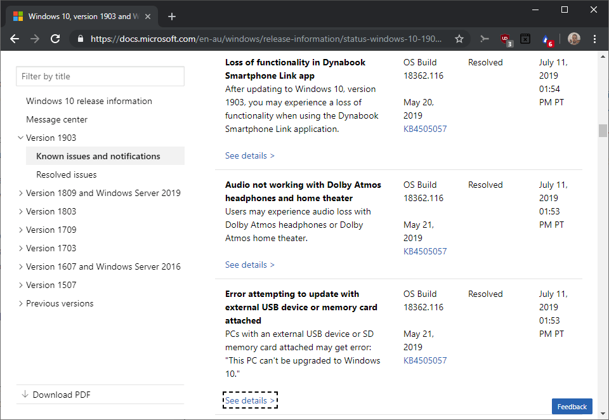The width and height of the screenshot is (609, 420).
Task: Open KB4505057 link in USB device row
Action: [x=425, y=360]
